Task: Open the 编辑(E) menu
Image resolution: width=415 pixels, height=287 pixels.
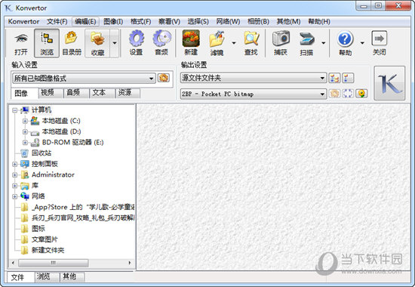Action: click(x=85, y=21)
